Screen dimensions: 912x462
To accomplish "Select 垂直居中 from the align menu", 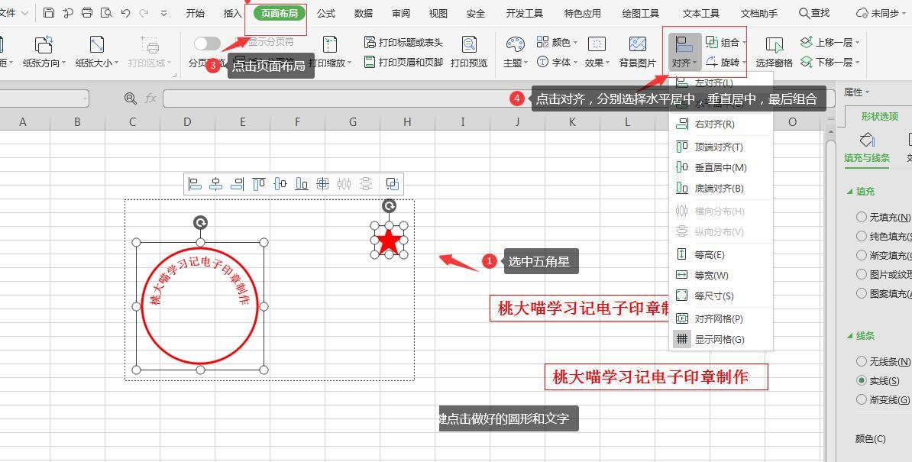I will (x=720, y=167).
